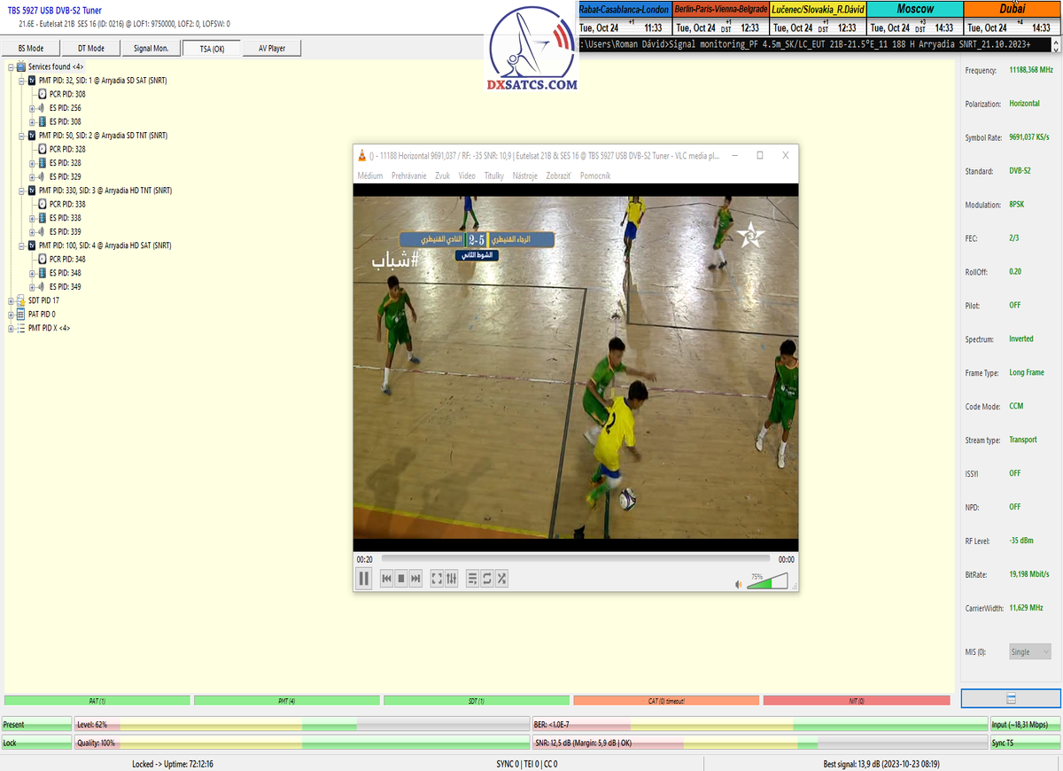Open the Video menu in VLC
The height and width of the screenshot is (771, 1063).
(467, 175)
